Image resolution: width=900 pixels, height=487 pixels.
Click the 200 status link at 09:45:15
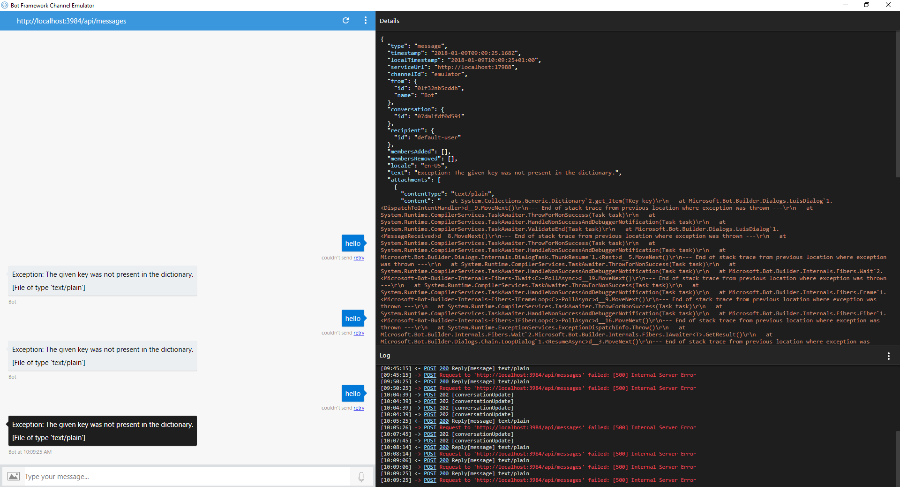point(443,368)
